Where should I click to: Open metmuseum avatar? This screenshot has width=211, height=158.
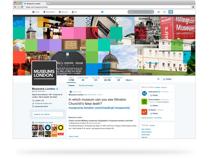point(144,93)
